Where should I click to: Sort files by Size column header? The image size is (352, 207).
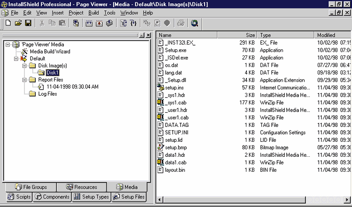(x=237, y=35)
